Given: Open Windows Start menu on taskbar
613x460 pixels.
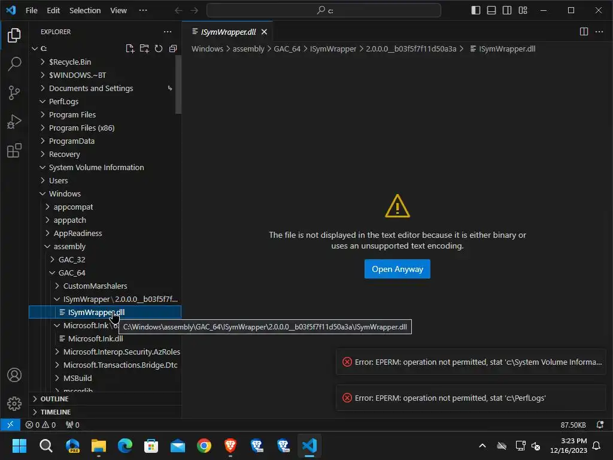Looking at the screenshot, I should (x=19, y=446).
